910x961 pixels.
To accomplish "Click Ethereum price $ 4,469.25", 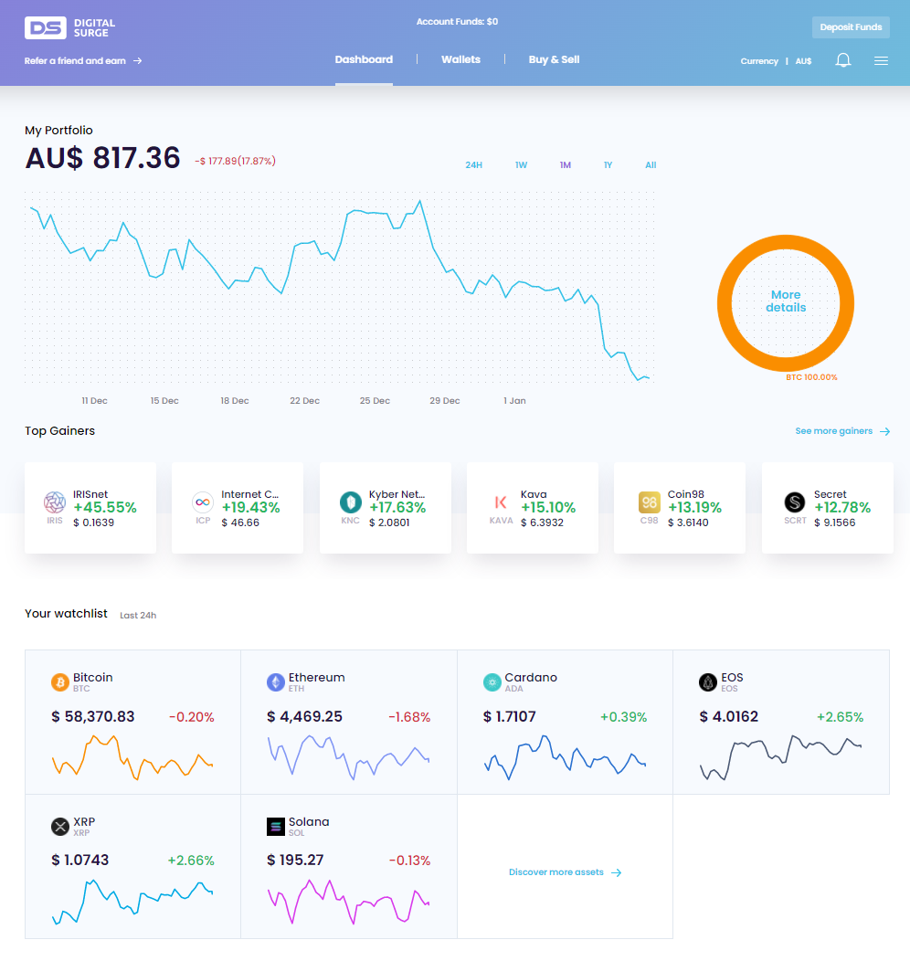I will (304, 716).
